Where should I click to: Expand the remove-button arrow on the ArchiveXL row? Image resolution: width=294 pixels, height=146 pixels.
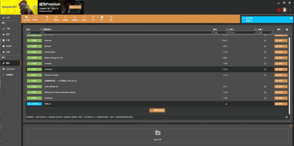click(x=286, y=69)
